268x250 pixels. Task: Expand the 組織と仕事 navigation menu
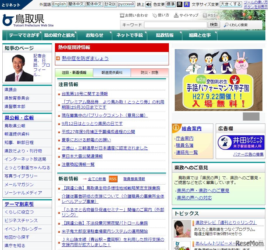click(x=200, y=35)
